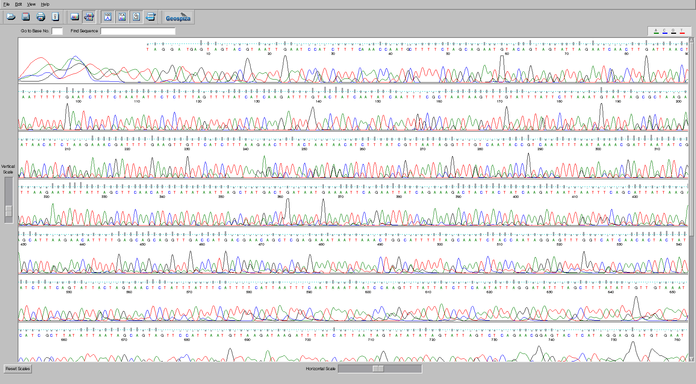Focus the Find Sequence text box
Screen dimensions: 696x384
[x=138, y=31]
